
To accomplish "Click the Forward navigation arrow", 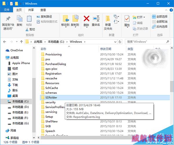I will pyautogui.click(x=11, y=42).
